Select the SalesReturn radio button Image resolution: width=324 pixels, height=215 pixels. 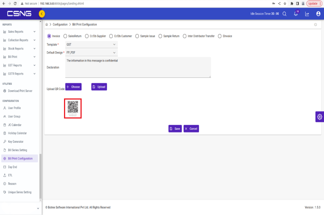tap(65, 36)
